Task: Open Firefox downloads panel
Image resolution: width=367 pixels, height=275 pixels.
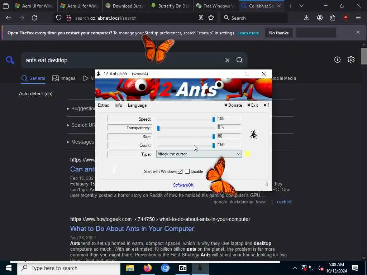Action: (307, 18)
